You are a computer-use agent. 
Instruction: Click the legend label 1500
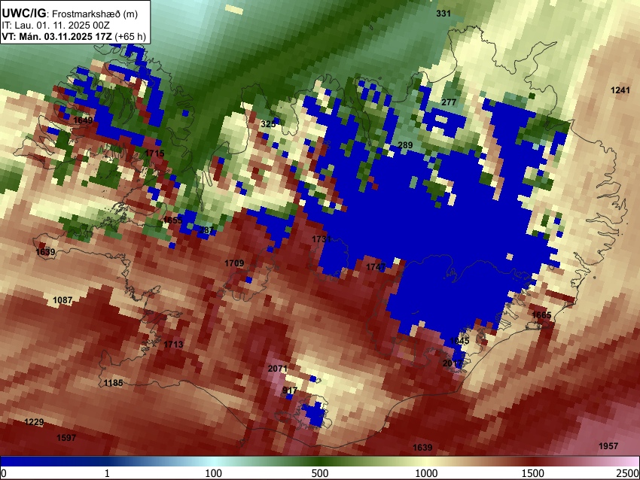[x=533, y=473]
